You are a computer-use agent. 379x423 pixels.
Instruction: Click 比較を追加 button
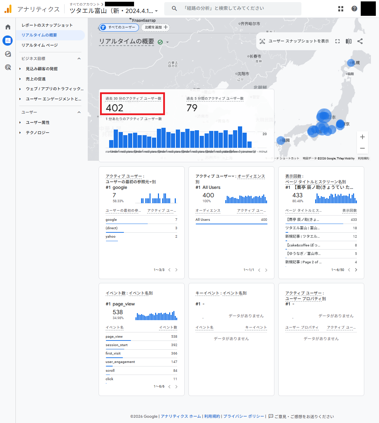point(156,27)
